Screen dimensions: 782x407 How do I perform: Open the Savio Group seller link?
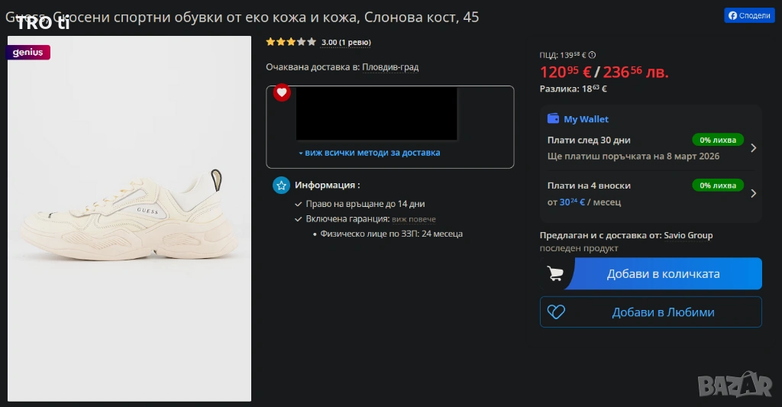688,235
